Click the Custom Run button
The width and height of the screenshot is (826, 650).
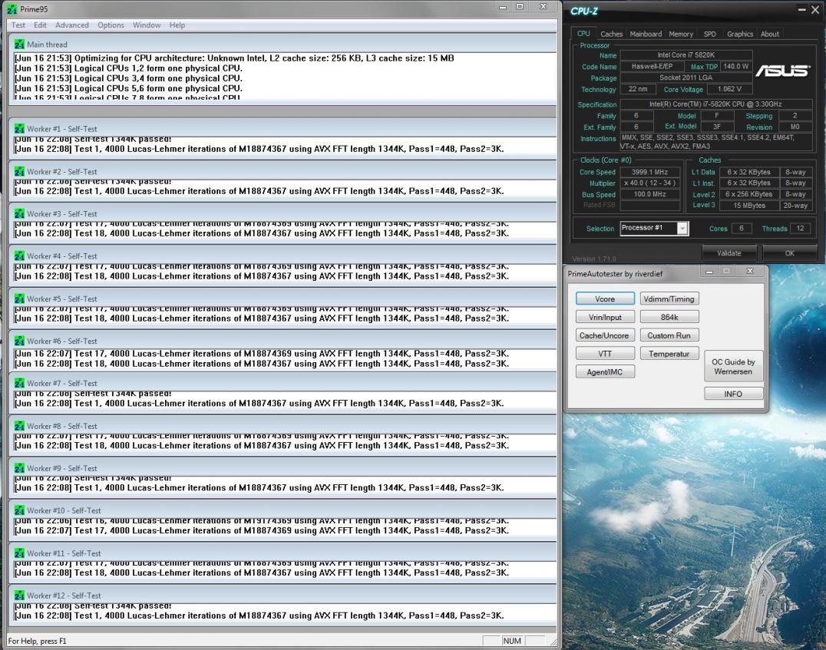(x=669, y=335)
